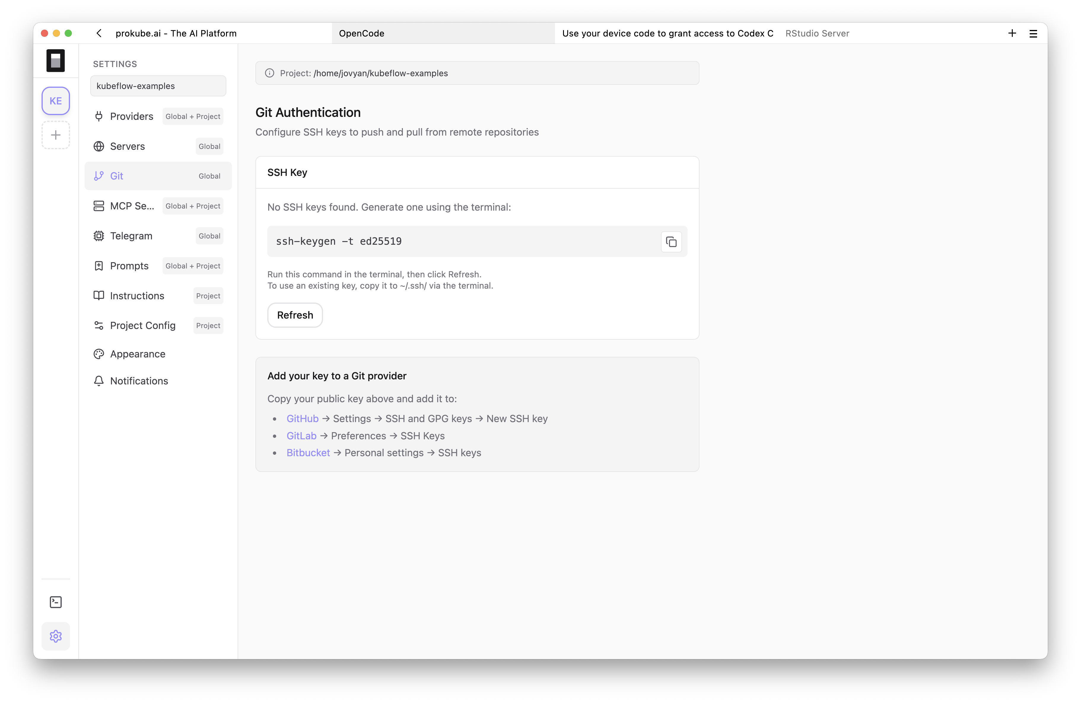Click the prokube logo icon in sidebar

click(55, 61)
